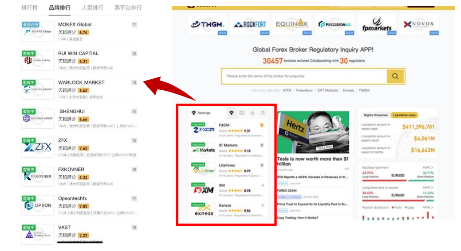This screenshot has height=251, width=461.
Task: Click the magnifier search button
Action: 395,76
